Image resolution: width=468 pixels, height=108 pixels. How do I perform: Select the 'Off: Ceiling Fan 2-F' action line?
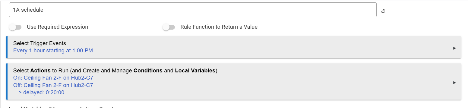(53, 85)
